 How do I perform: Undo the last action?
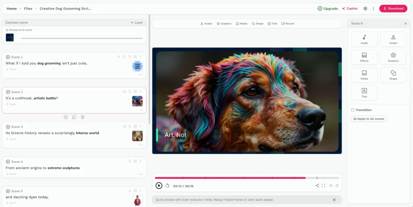click(331, 185)
